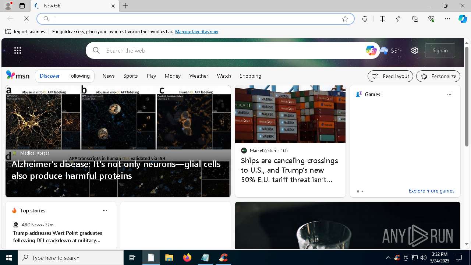Open the Top stories options menu
The width and height of the screenshot is (471, 265).
[105, 211]
